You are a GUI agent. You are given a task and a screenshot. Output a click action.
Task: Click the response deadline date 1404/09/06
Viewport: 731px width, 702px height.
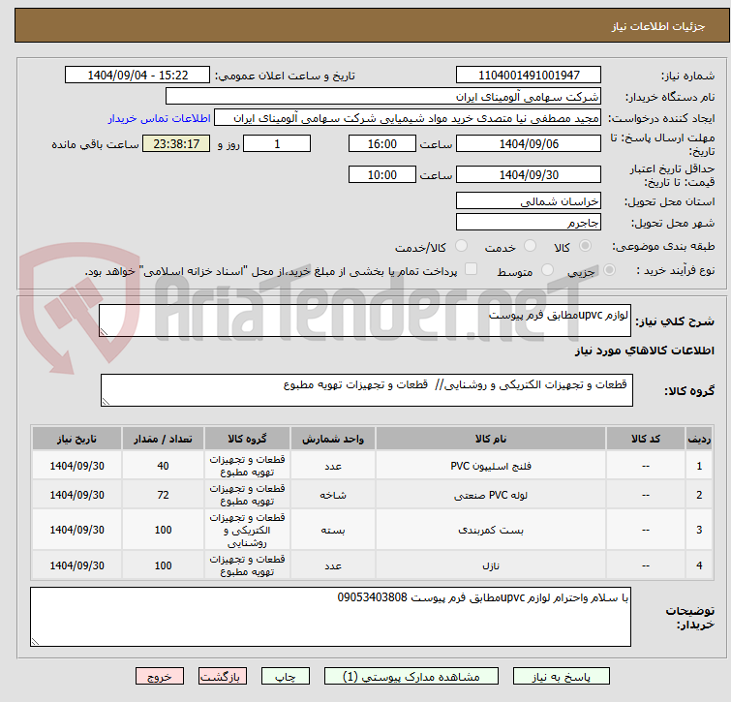point(529,143)
